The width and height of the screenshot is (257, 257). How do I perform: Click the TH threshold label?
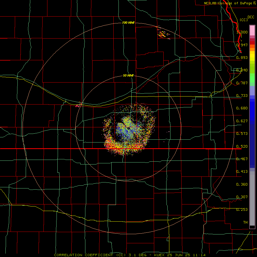(x=245, y=222)
